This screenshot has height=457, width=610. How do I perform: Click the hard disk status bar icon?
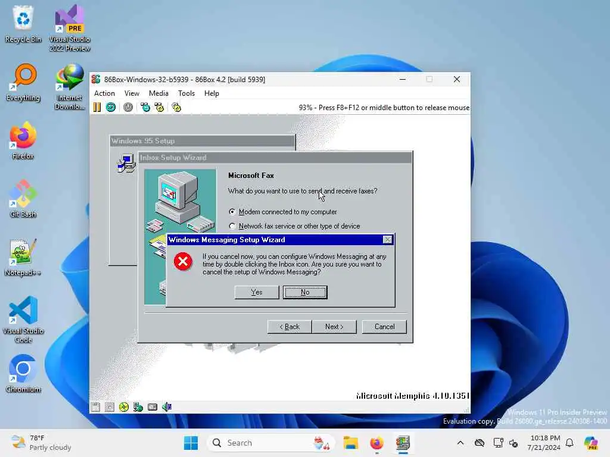coord(152,407)
